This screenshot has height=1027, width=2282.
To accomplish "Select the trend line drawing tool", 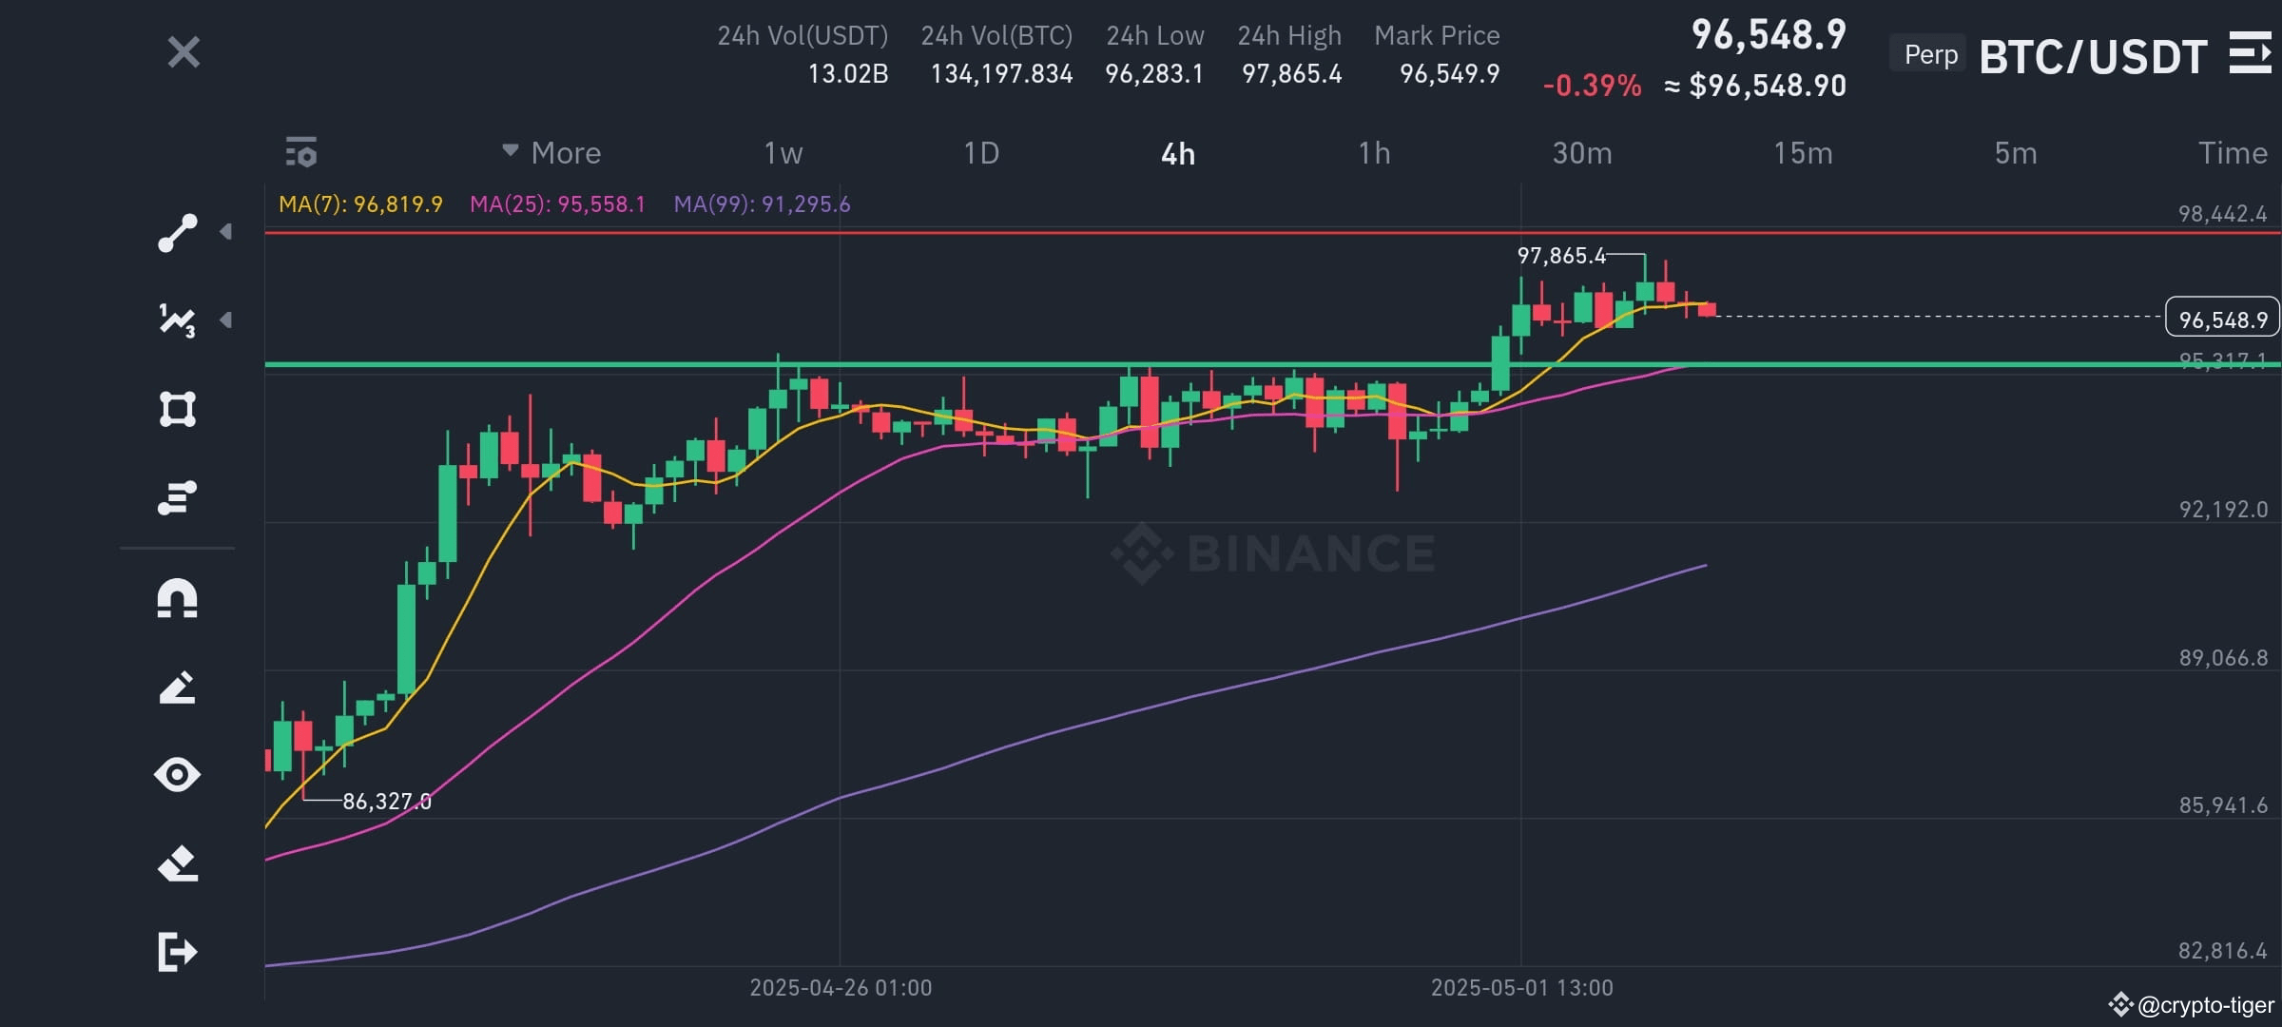I will 178,233.
